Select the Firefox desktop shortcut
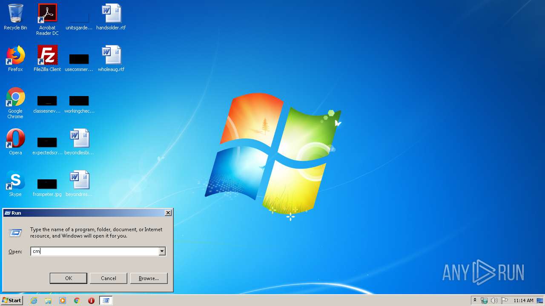Image resolution: width=545 pixels, height=306 pixels. [15, 59]
